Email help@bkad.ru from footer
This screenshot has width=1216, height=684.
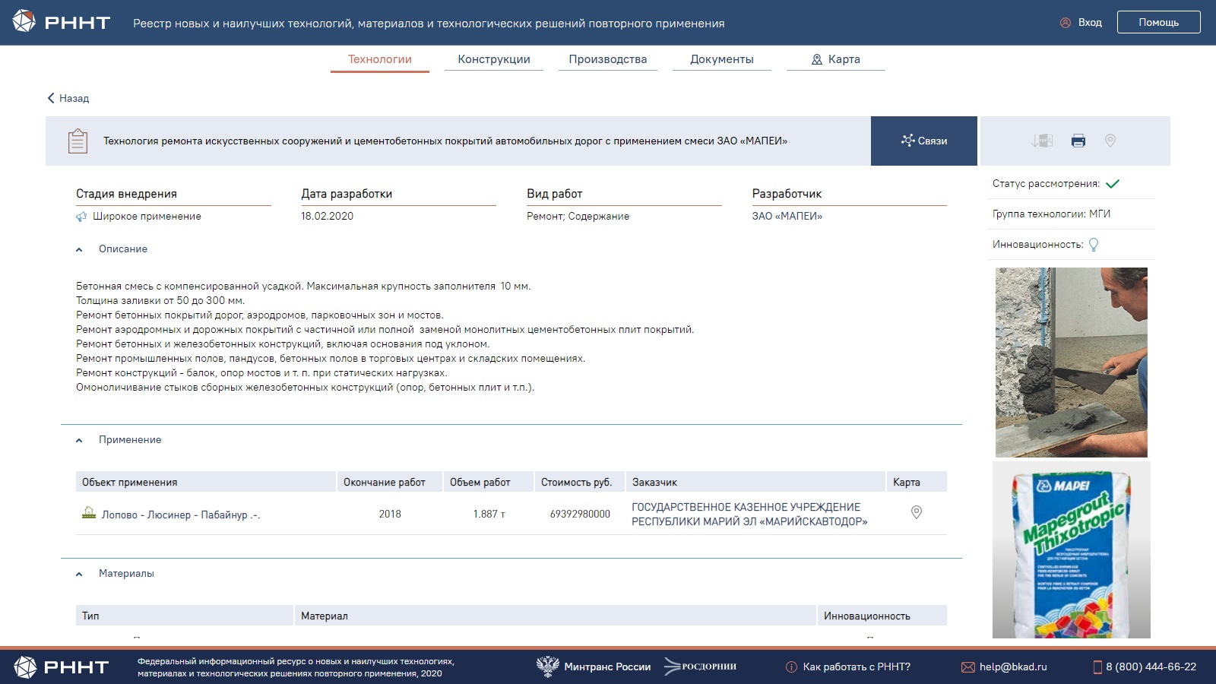(1013, 667)
